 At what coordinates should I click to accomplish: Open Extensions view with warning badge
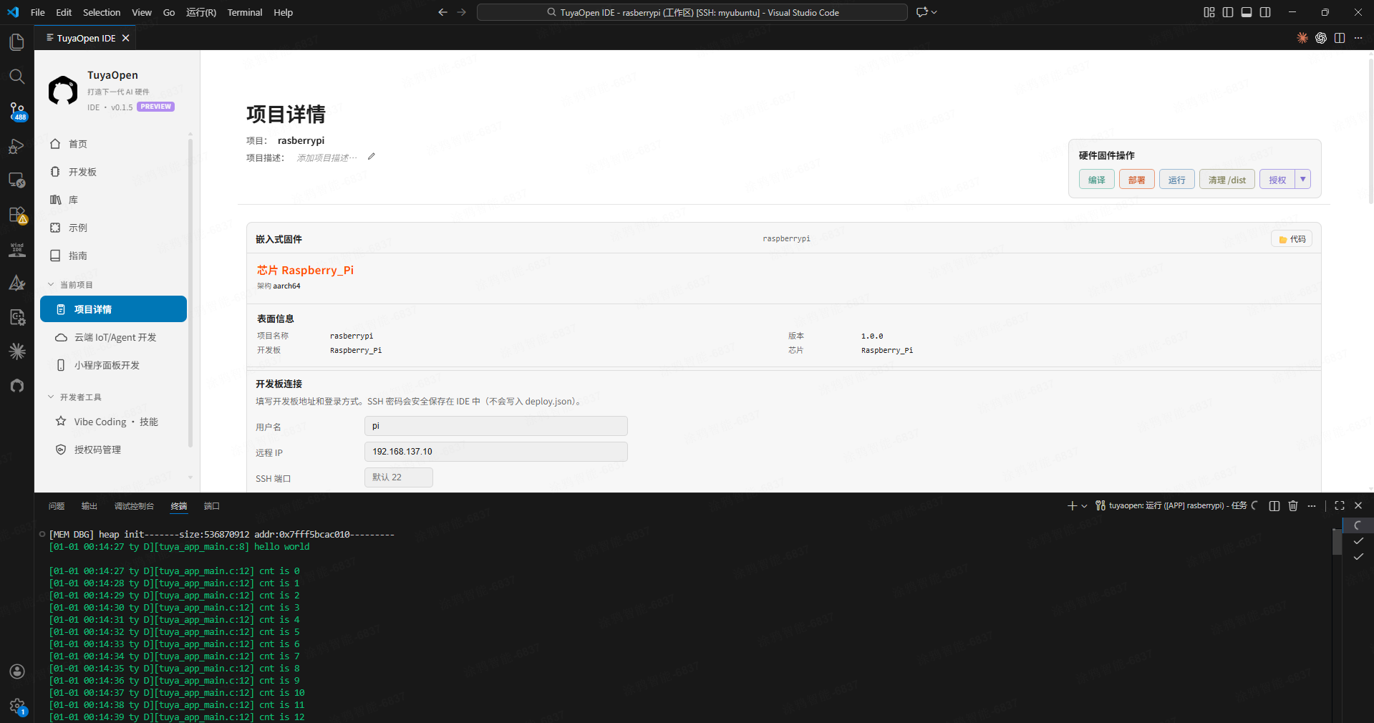[16, 215]
